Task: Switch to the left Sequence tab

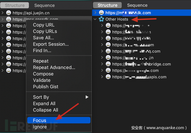Action: pos(44,6)
